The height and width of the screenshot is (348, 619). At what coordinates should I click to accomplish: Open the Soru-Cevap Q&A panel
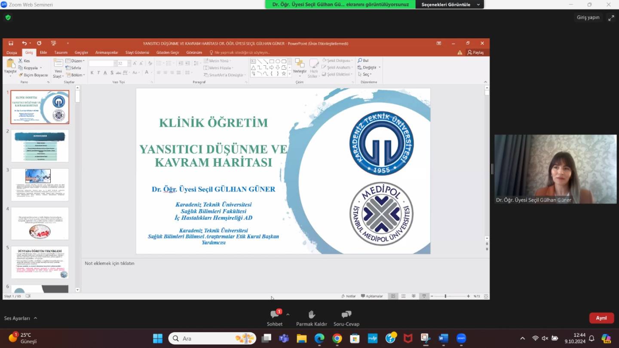(346, 318)
